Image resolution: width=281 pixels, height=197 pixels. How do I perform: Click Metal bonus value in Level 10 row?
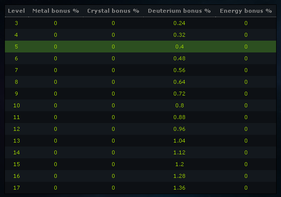[x=55, y=105]
